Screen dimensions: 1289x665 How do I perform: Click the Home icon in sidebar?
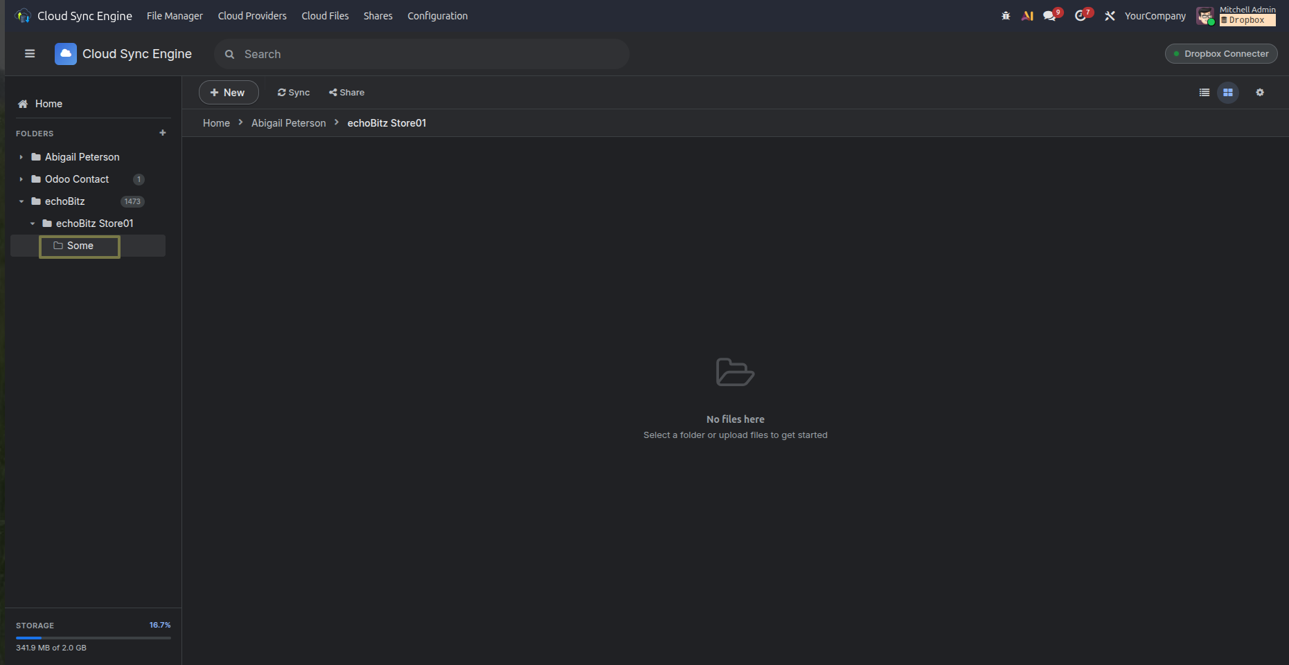pyautogui.click(x=23, y=104)
